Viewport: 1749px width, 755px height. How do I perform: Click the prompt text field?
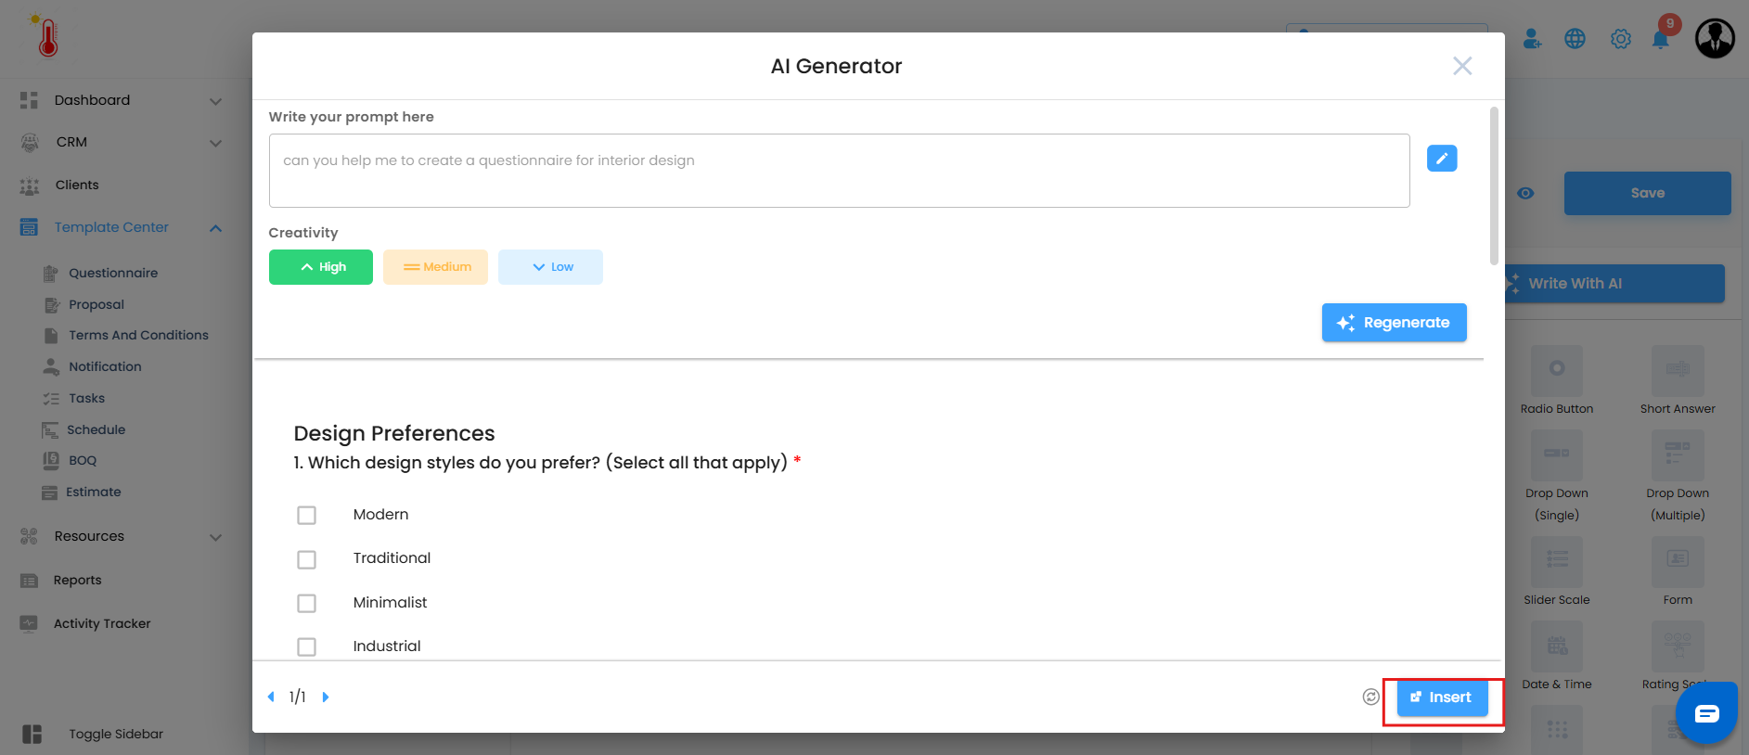click(839, 171)
